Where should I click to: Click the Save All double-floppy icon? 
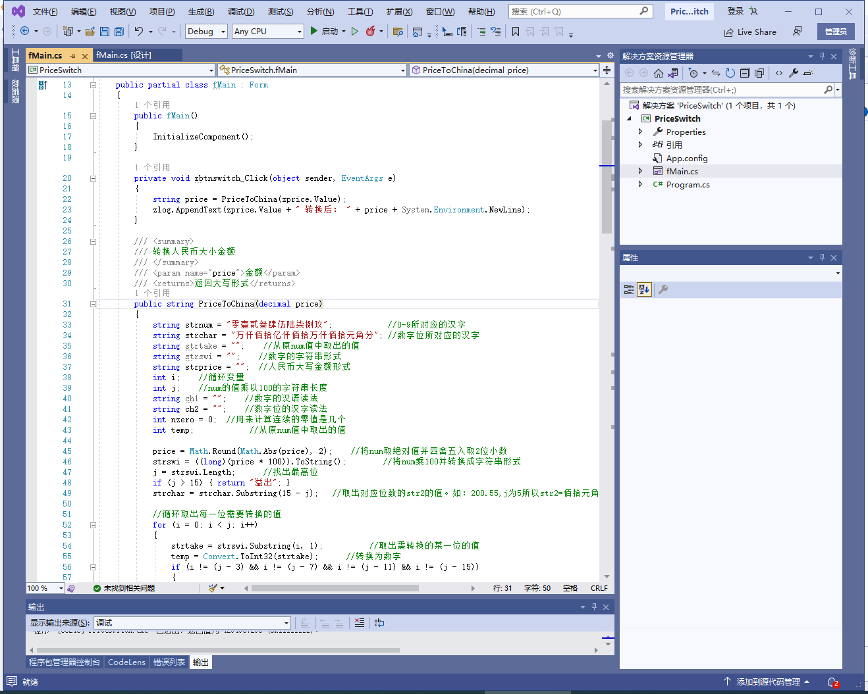pyautogui.click(x=119, y=31)
